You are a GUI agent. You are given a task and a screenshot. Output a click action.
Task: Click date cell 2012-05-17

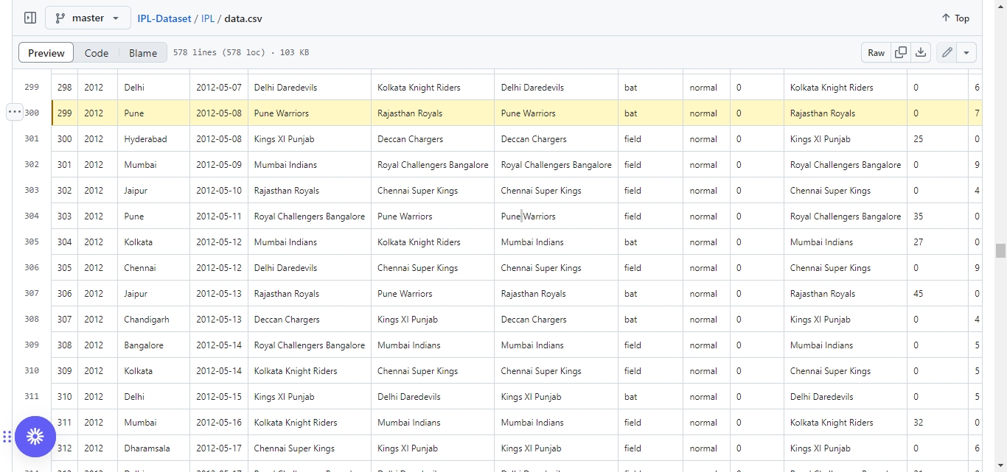(x=219, y=448)
